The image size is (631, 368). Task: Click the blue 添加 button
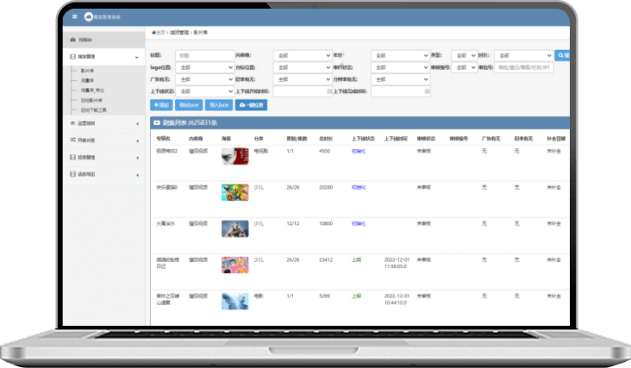161,104
